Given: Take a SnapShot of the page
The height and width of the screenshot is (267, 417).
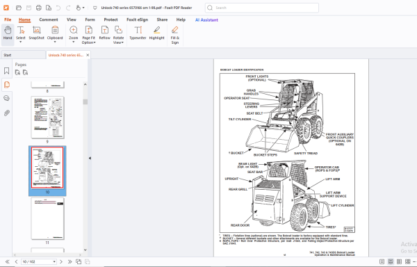Looking at the screenshot, I should click(x=36, y=33).
